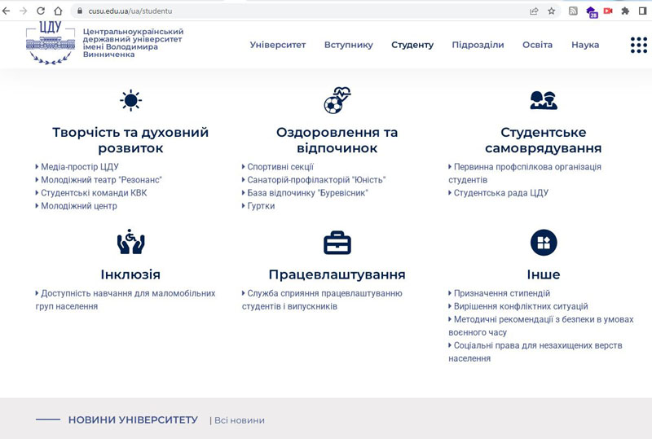Click the two people icon above Студентське самоврядування
This screenshot has height=439, width=652.
[x=543, y=101]
